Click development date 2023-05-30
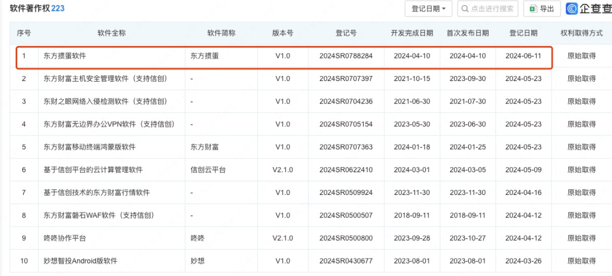612x276 pixels. point(412,124)
